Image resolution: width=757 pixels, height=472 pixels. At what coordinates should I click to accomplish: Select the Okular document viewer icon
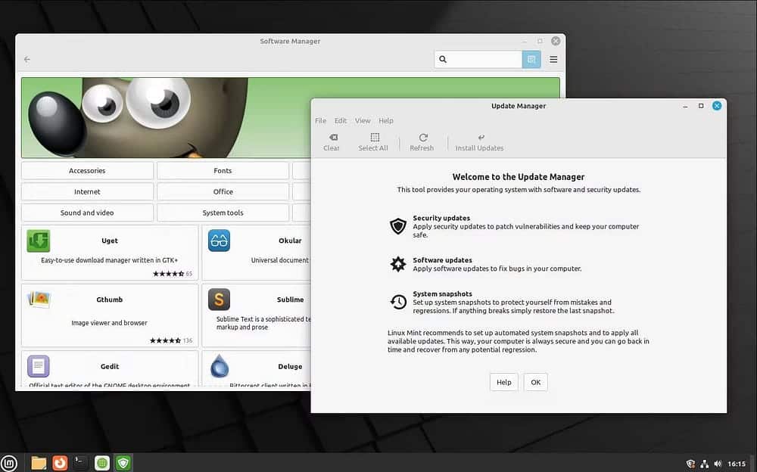(x=218, y=241)
